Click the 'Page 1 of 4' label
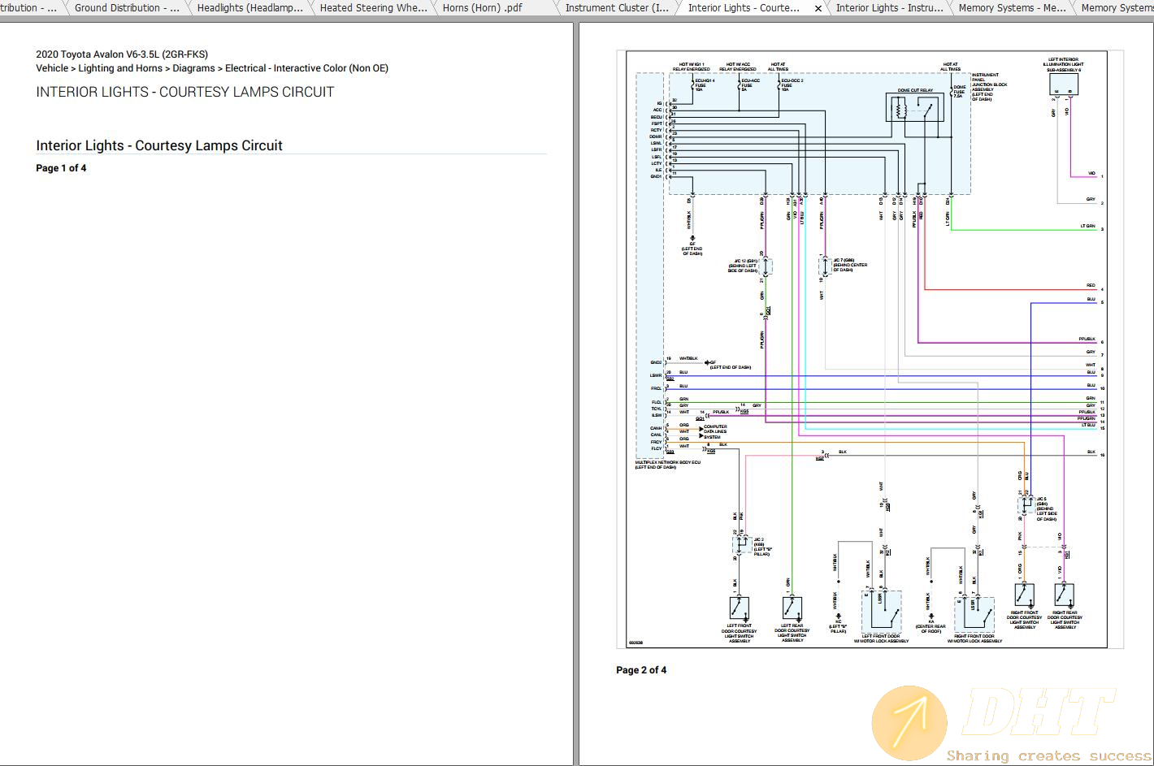1154x766 pixels. click(x=61, y=168)
